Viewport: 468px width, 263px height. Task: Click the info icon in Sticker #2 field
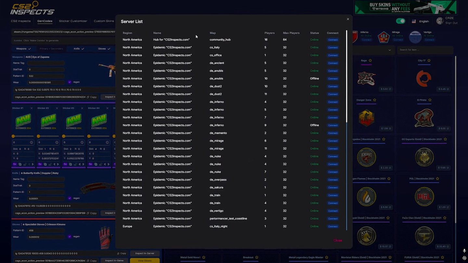[x=57, y=143]
